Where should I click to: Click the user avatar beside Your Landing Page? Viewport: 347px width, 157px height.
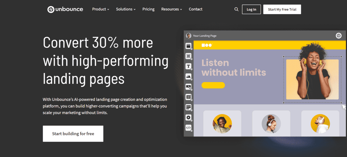pos(189,36)
